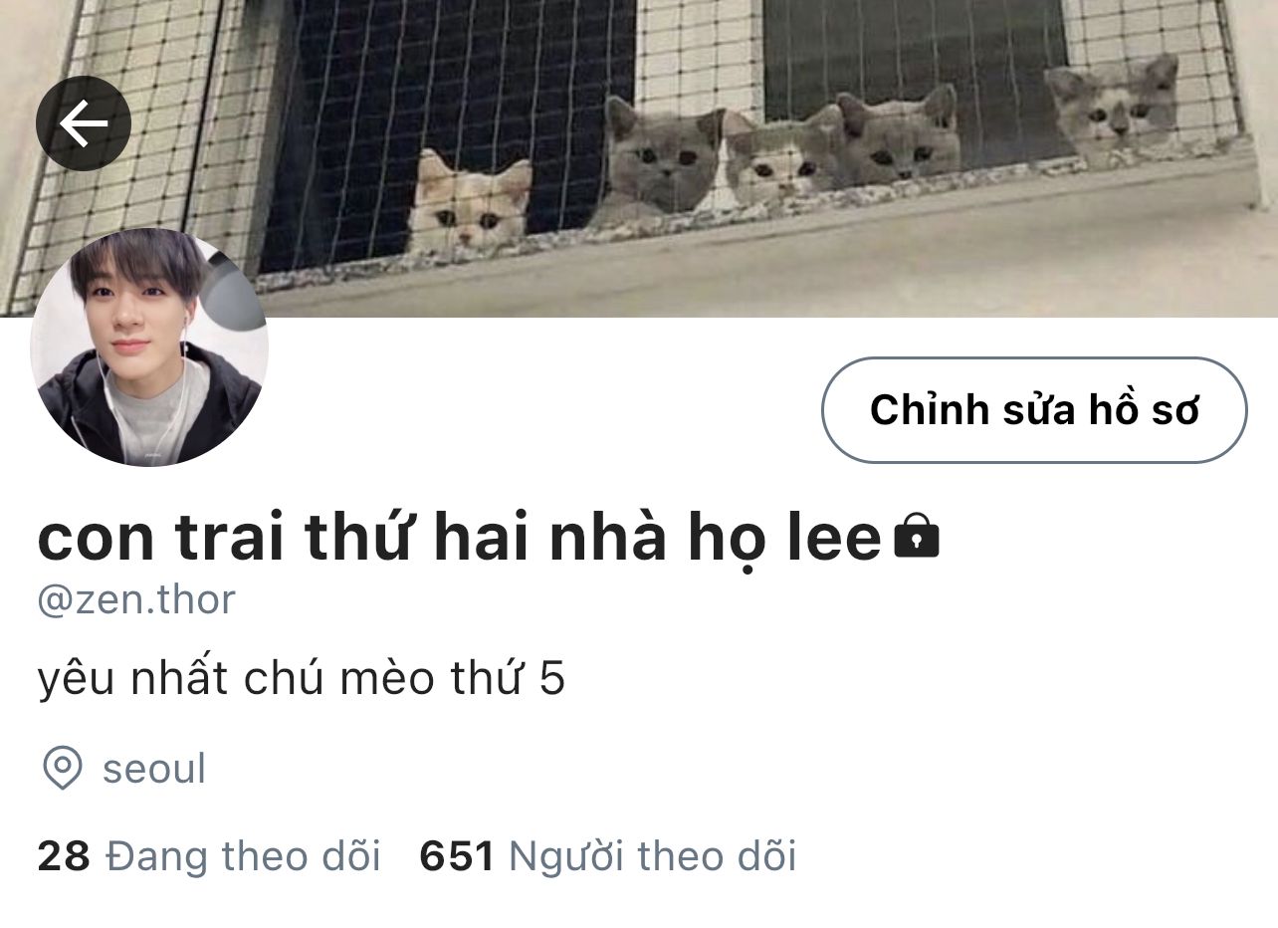
Task: Click the seoul location text
Action: (154, 769)
